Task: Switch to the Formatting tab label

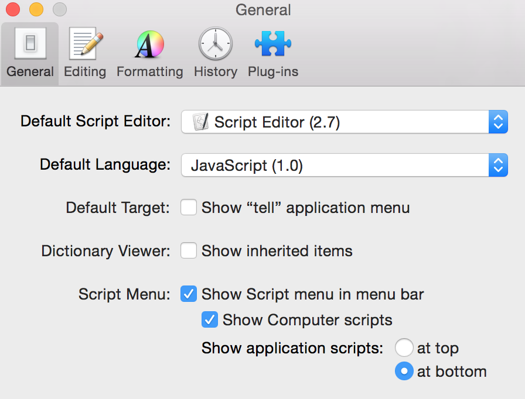Action: [x=149, y=72]
